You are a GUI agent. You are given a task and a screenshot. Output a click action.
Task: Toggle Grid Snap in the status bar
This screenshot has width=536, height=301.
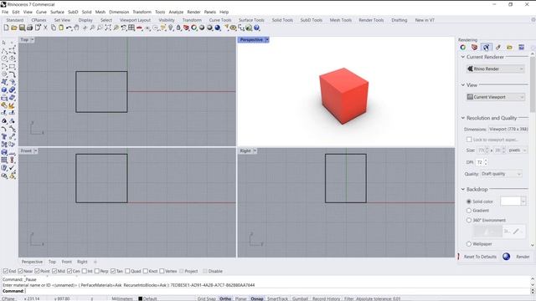pos(207,298)
